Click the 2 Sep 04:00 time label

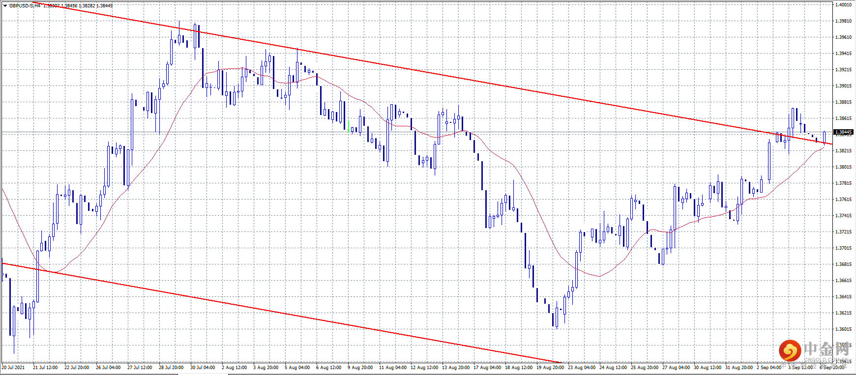pos(769,367)
